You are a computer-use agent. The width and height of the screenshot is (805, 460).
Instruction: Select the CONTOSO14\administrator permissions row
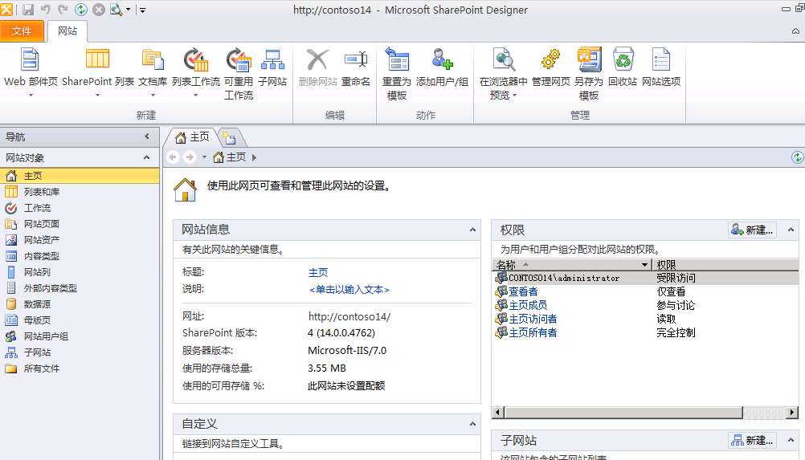click(x=645, y=278)
